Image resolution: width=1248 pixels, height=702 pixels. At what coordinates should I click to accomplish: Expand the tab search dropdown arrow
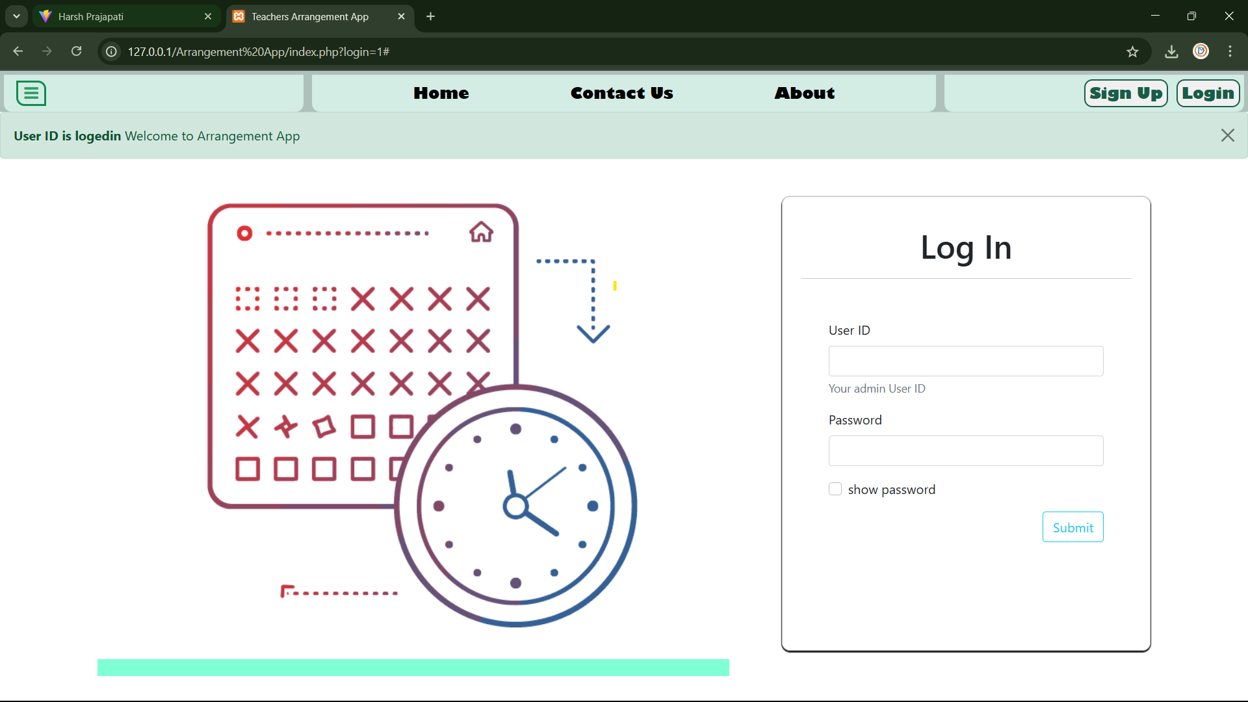coord(16,16)
